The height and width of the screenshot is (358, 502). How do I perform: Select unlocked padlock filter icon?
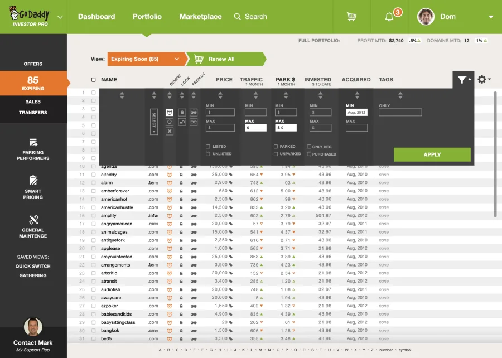(x=182, y=122)
